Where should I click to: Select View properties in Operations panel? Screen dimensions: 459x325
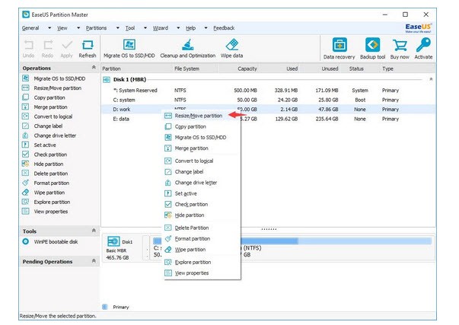[x=45, y=212]
